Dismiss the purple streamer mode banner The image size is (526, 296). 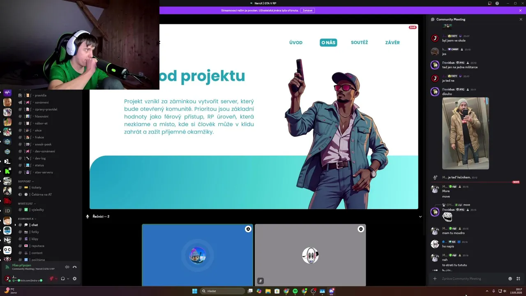click(x=521, y=10)
